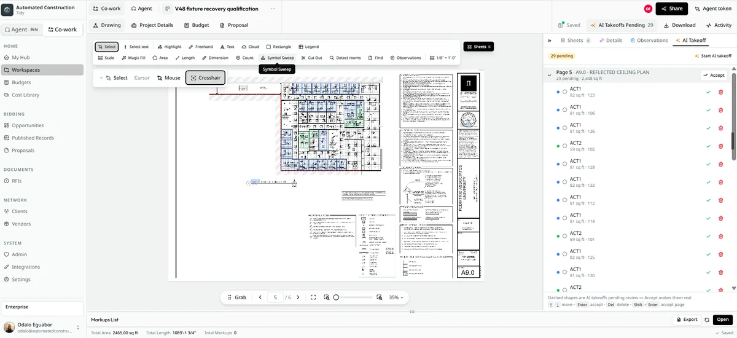Go to the next sheet page
The height and width of the screenshot is (338, 737).
pos(298,297)
